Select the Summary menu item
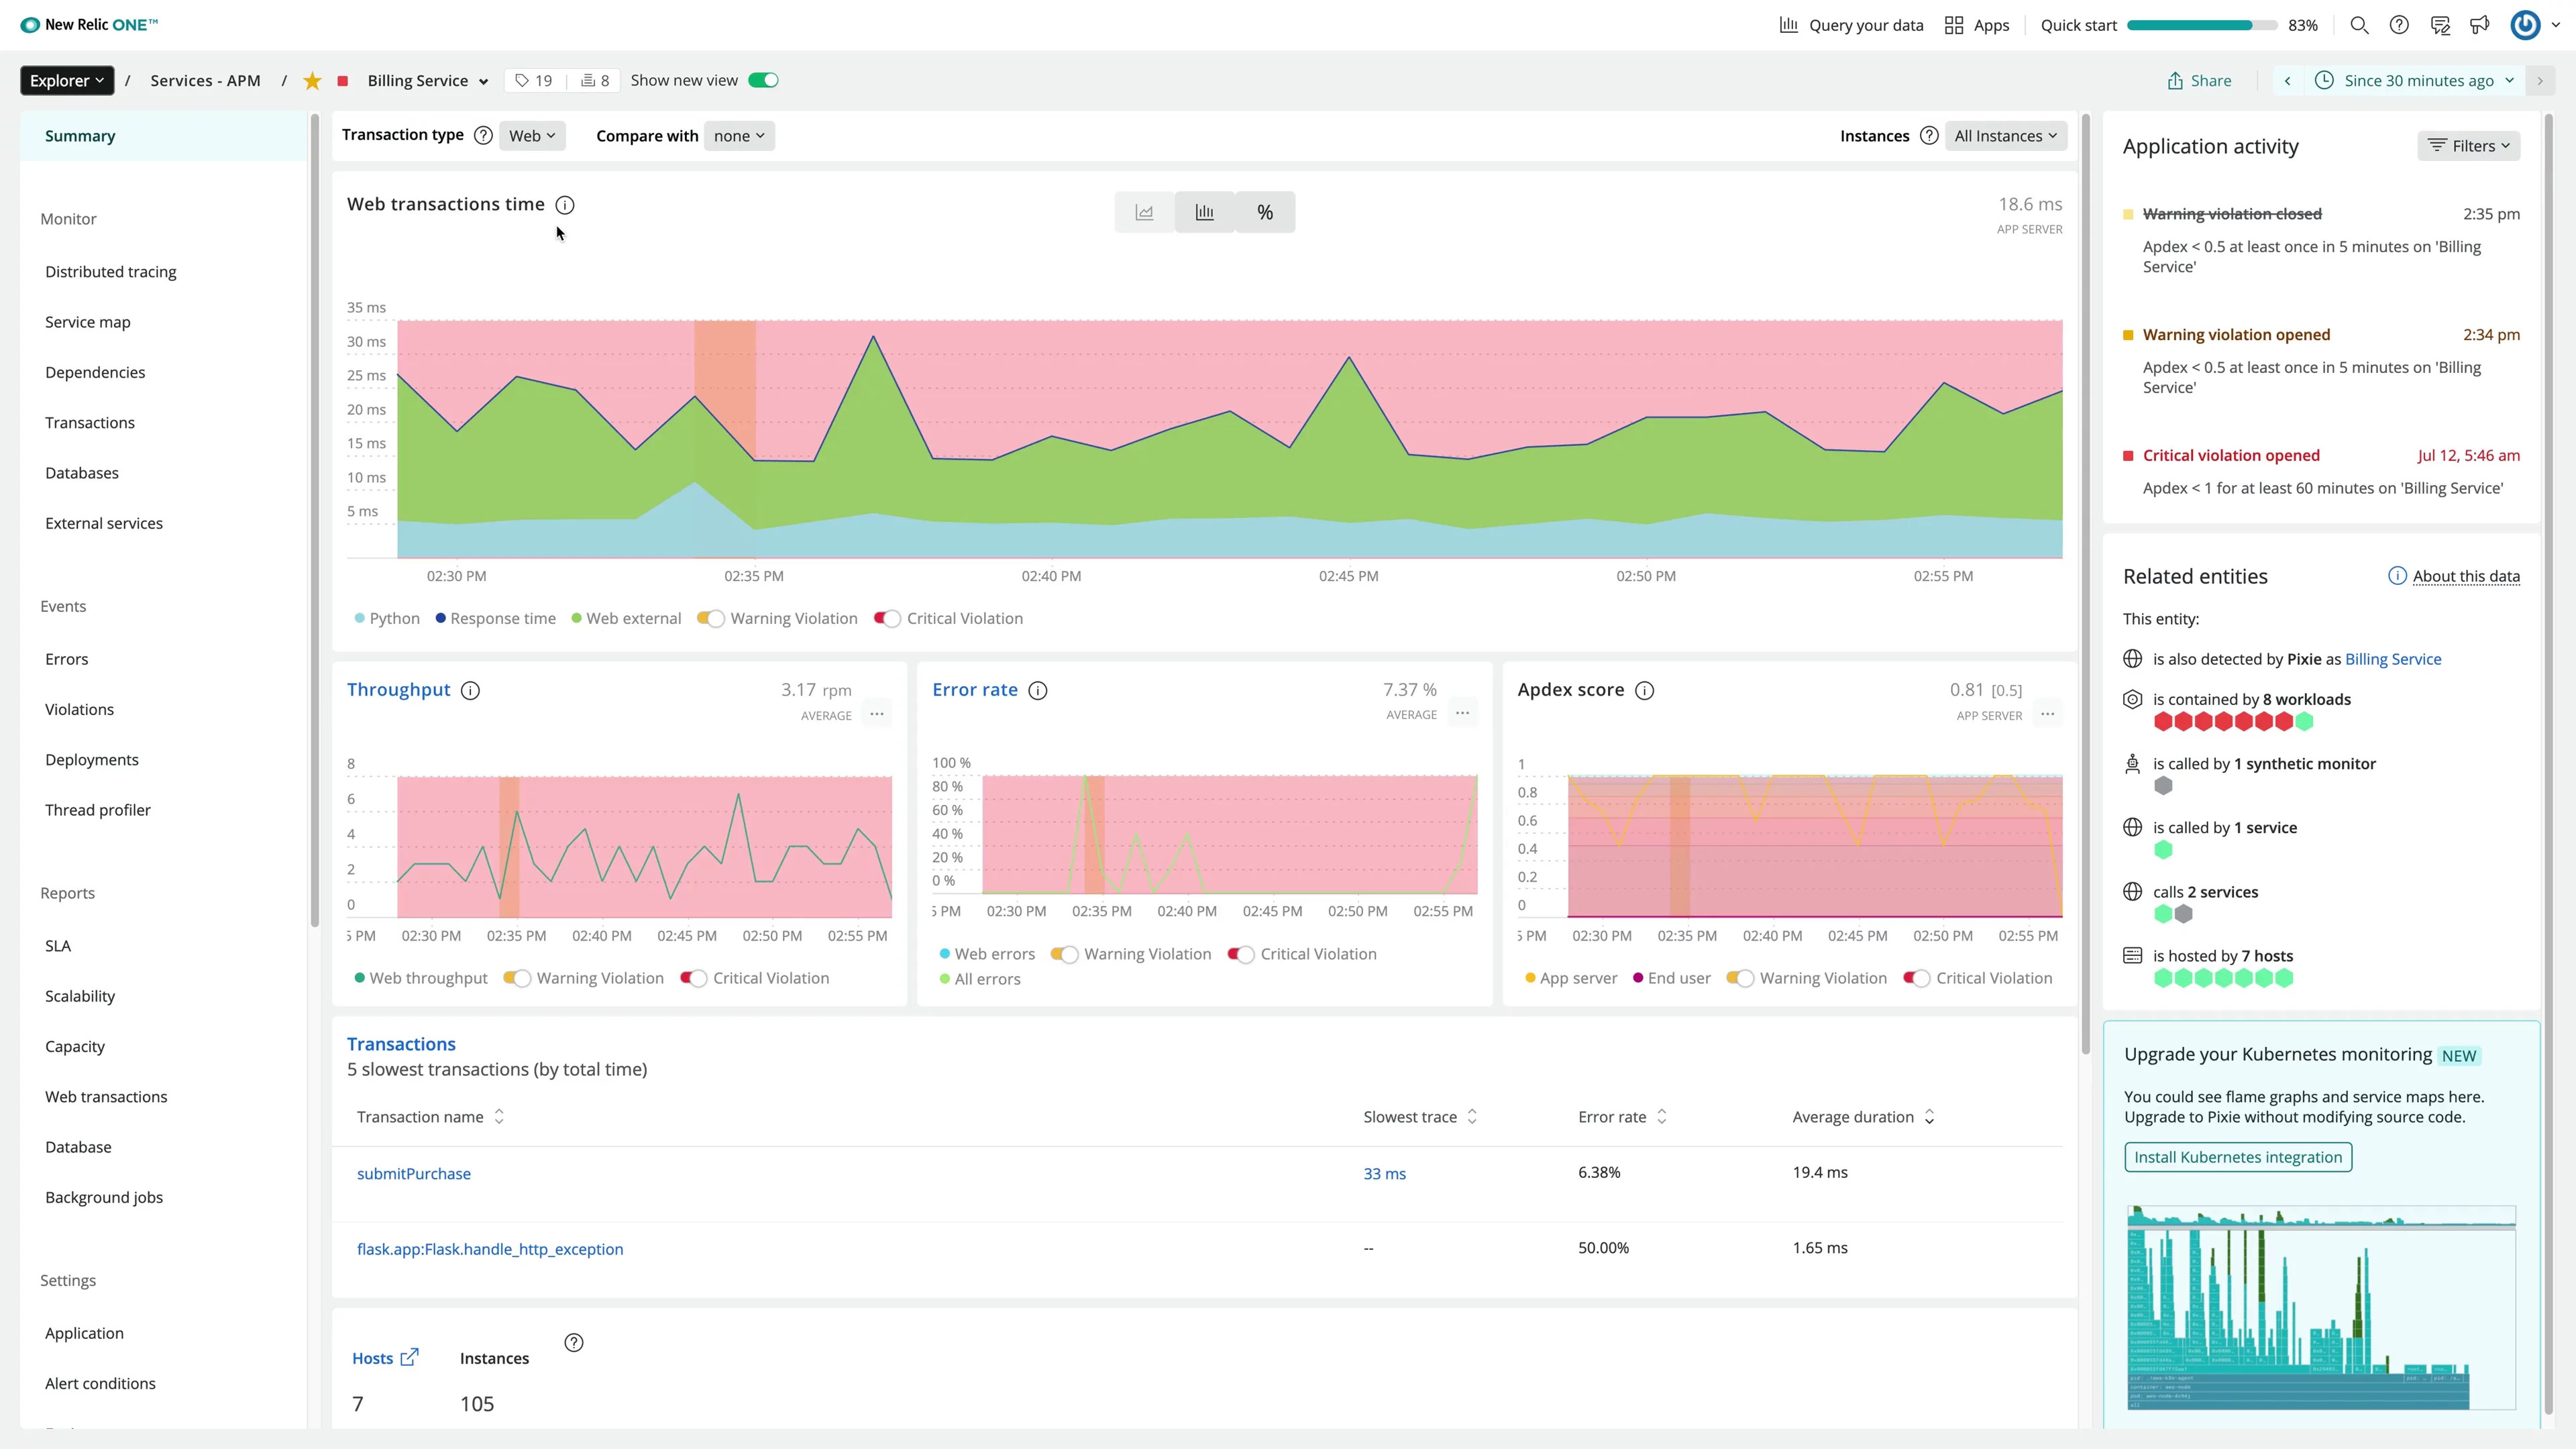Image resolution: width=2576 pixels, height=1449 pixels. coord(80,134)
